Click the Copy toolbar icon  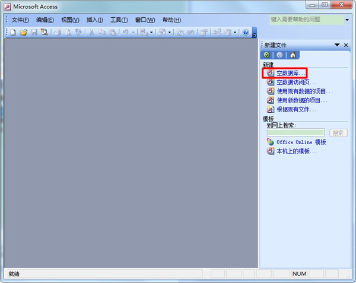point(102,33)
